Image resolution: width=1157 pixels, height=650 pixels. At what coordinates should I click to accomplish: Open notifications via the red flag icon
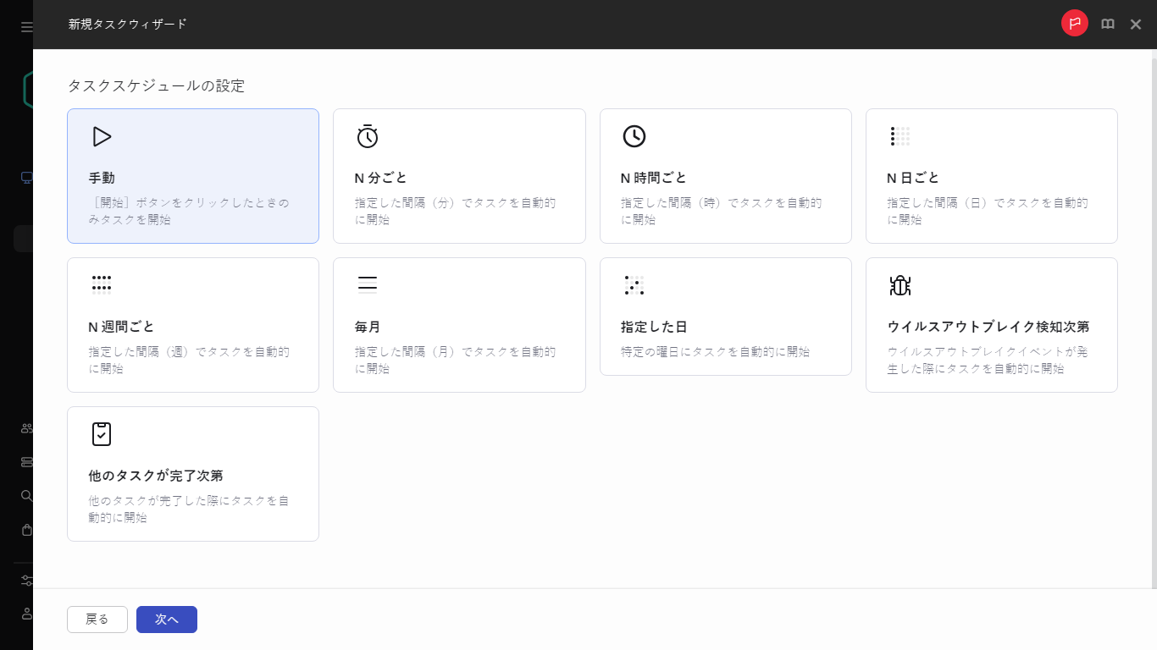[x=1074, y=24]
